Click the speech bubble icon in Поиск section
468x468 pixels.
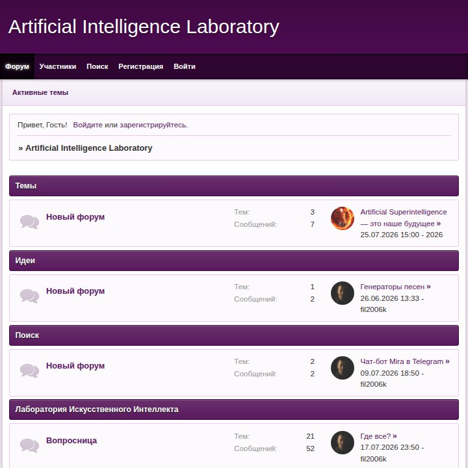coord(29,370)
